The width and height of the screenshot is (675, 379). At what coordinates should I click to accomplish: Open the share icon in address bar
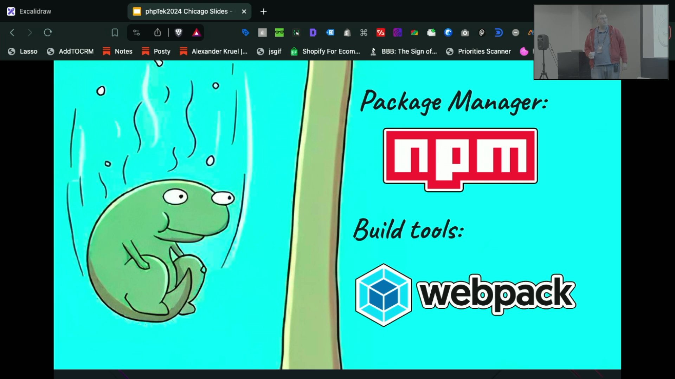(x=157, y=33)
